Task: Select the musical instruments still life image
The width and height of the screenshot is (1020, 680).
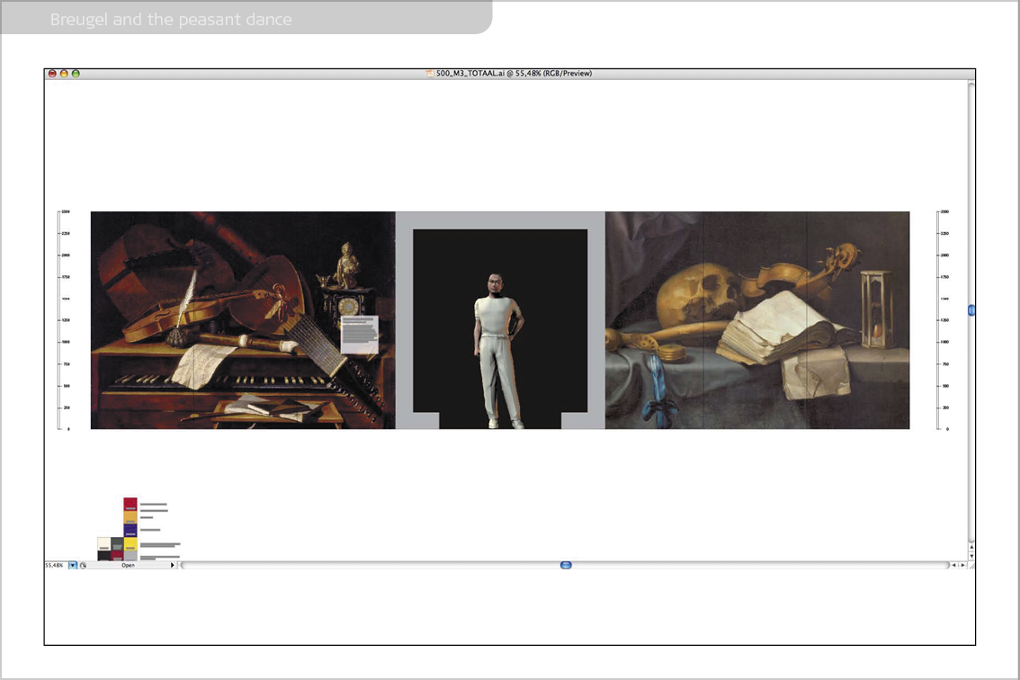Action: (x=243, y=320)
